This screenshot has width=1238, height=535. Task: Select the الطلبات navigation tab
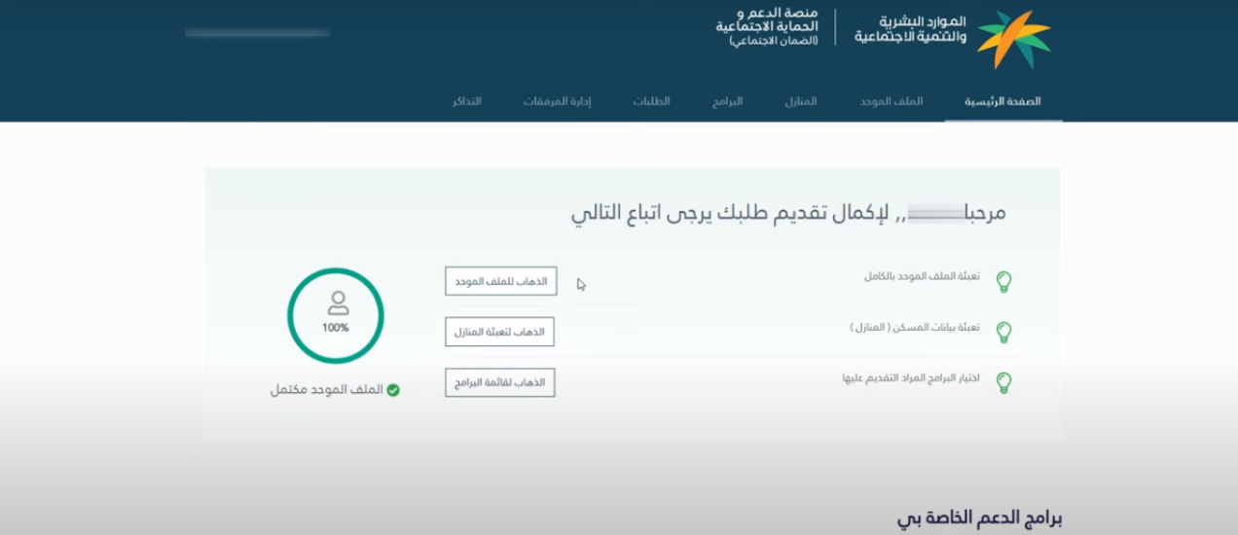652,102
